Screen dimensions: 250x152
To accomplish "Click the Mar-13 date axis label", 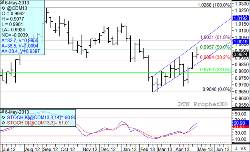I will pos(165,149).
